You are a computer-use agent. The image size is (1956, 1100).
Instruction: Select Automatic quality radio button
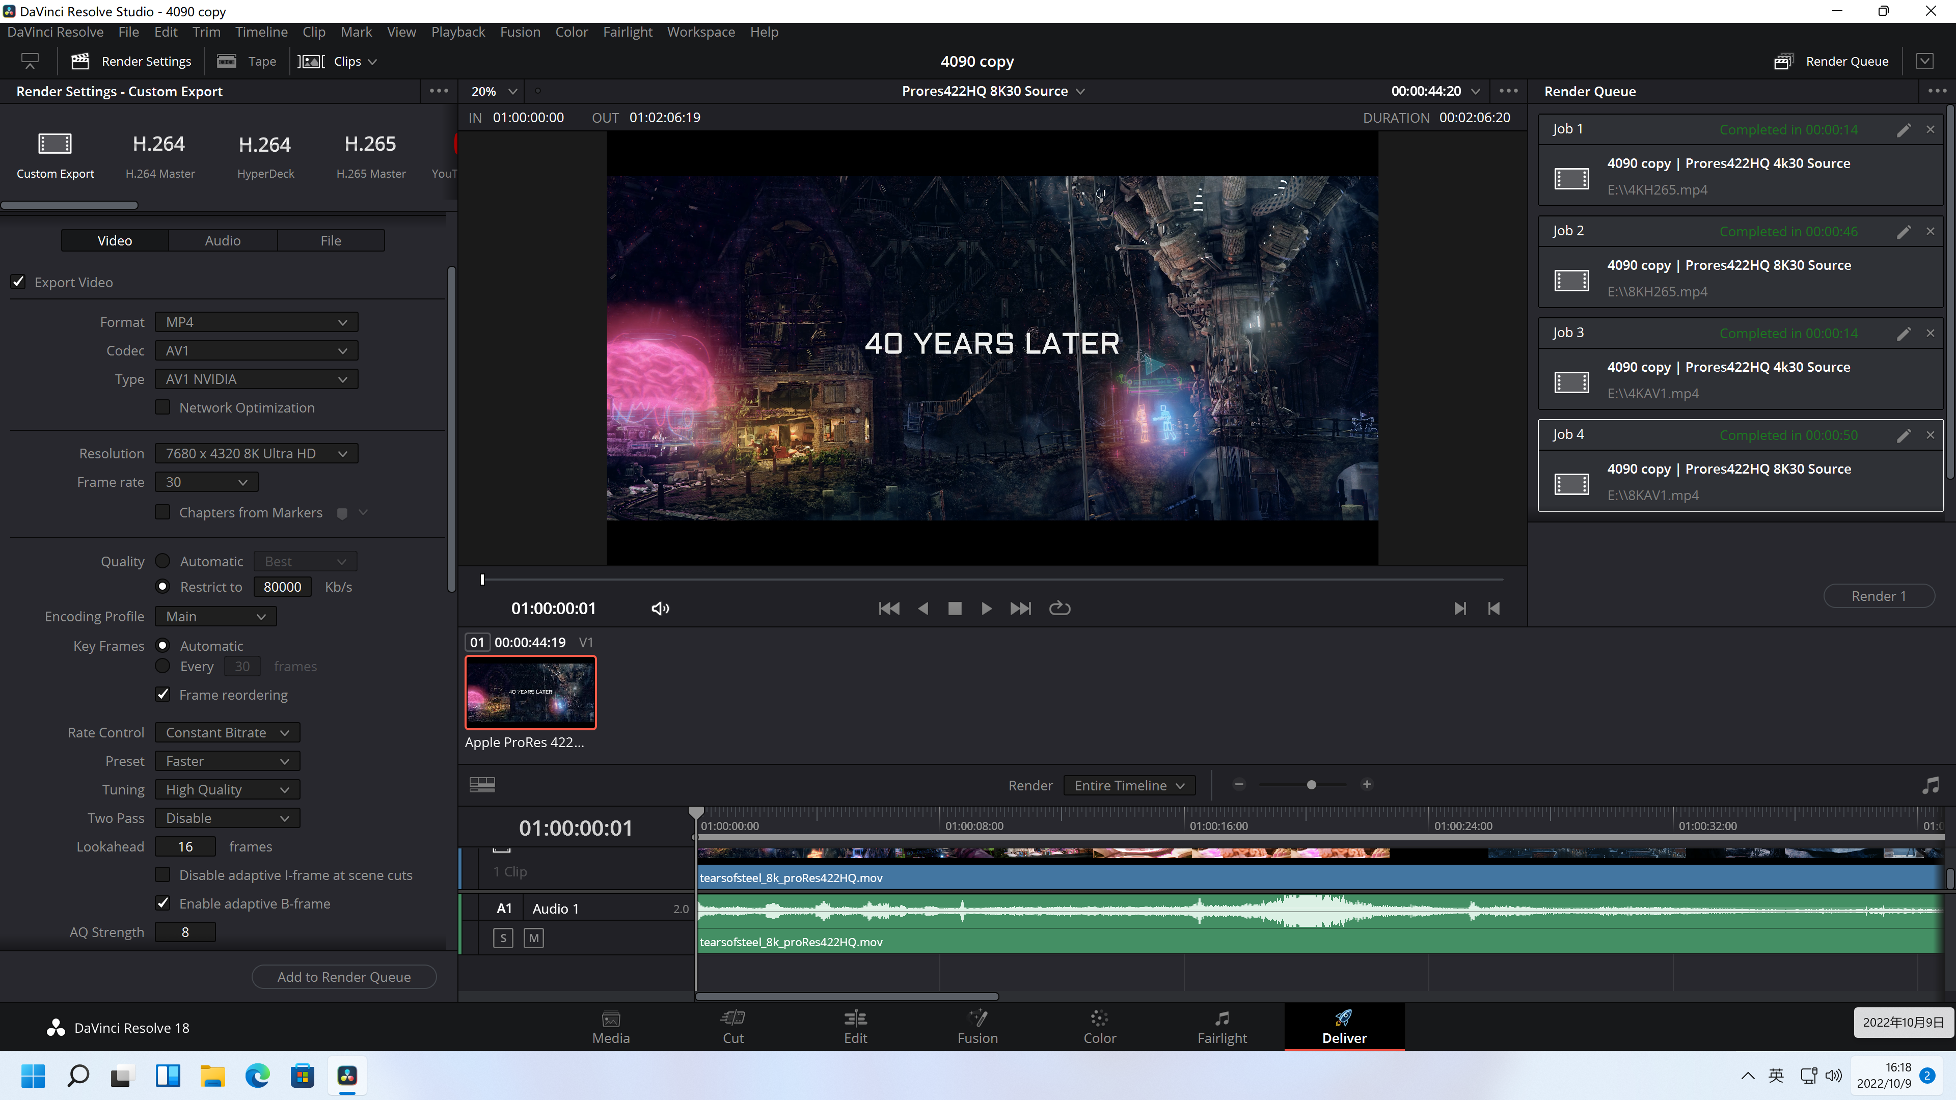click(162, 561)
